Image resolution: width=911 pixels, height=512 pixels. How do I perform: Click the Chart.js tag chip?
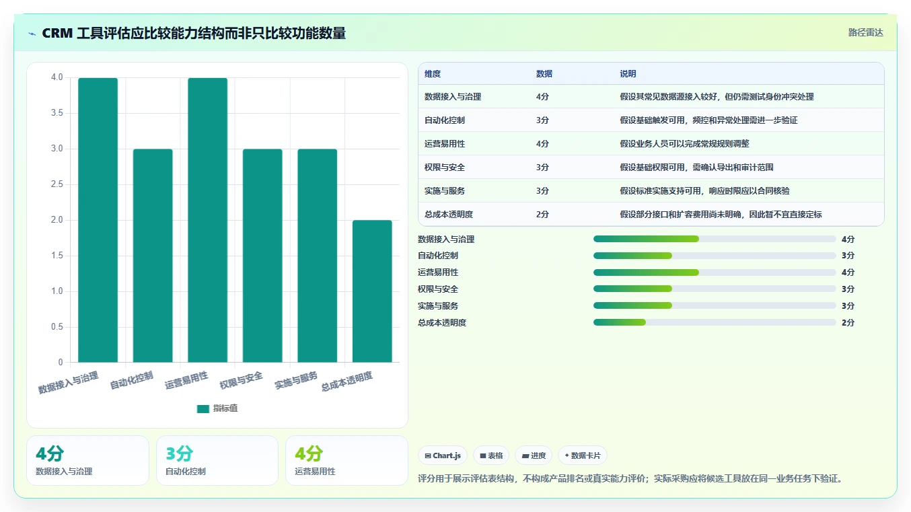[443, 455]
